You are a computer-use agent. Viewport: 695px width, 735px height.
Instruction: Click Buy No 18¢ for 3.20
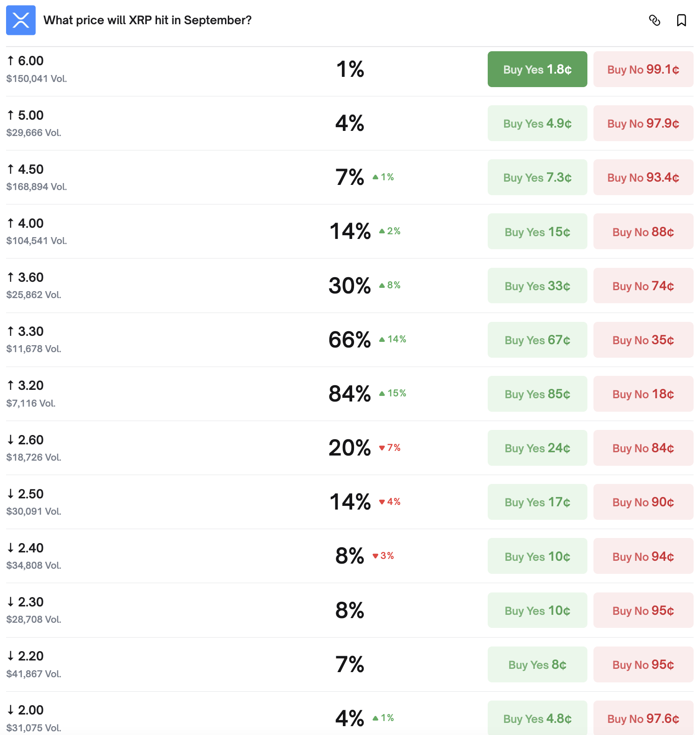(x=643, y=394)
